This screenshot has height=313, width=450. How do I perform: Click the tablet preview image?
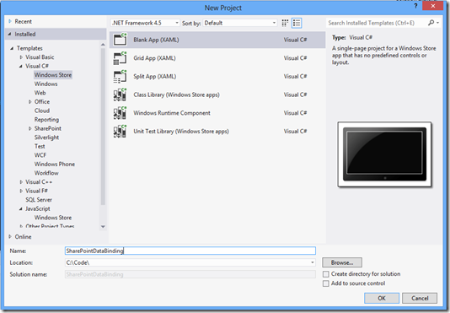coord(384,154)
